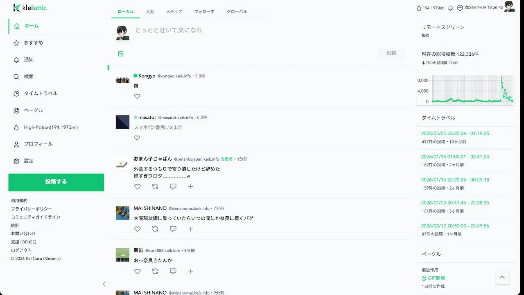
Task: Click the image attach icon in composer
Action: pos(121,54)
